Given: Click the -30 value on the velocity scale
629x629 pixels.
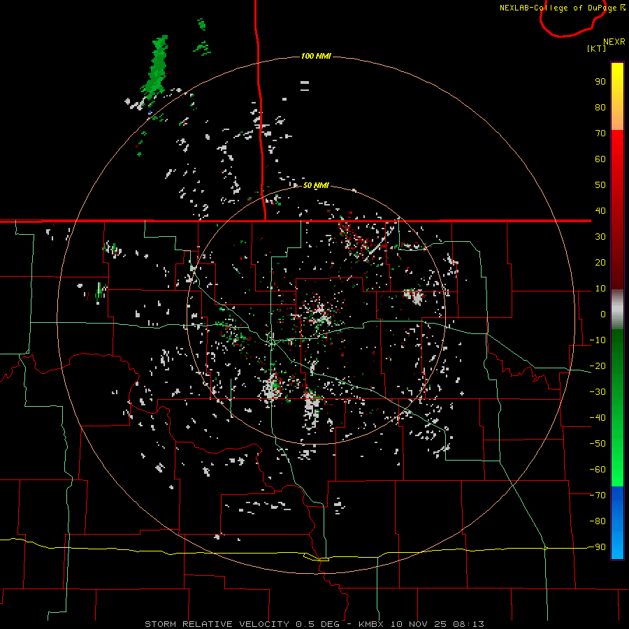Looking at the screenshot, I should 598,392.
